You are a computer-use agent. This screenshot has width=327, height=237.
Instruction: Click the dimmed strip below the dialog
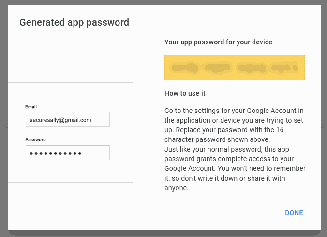tap(163, 234)
